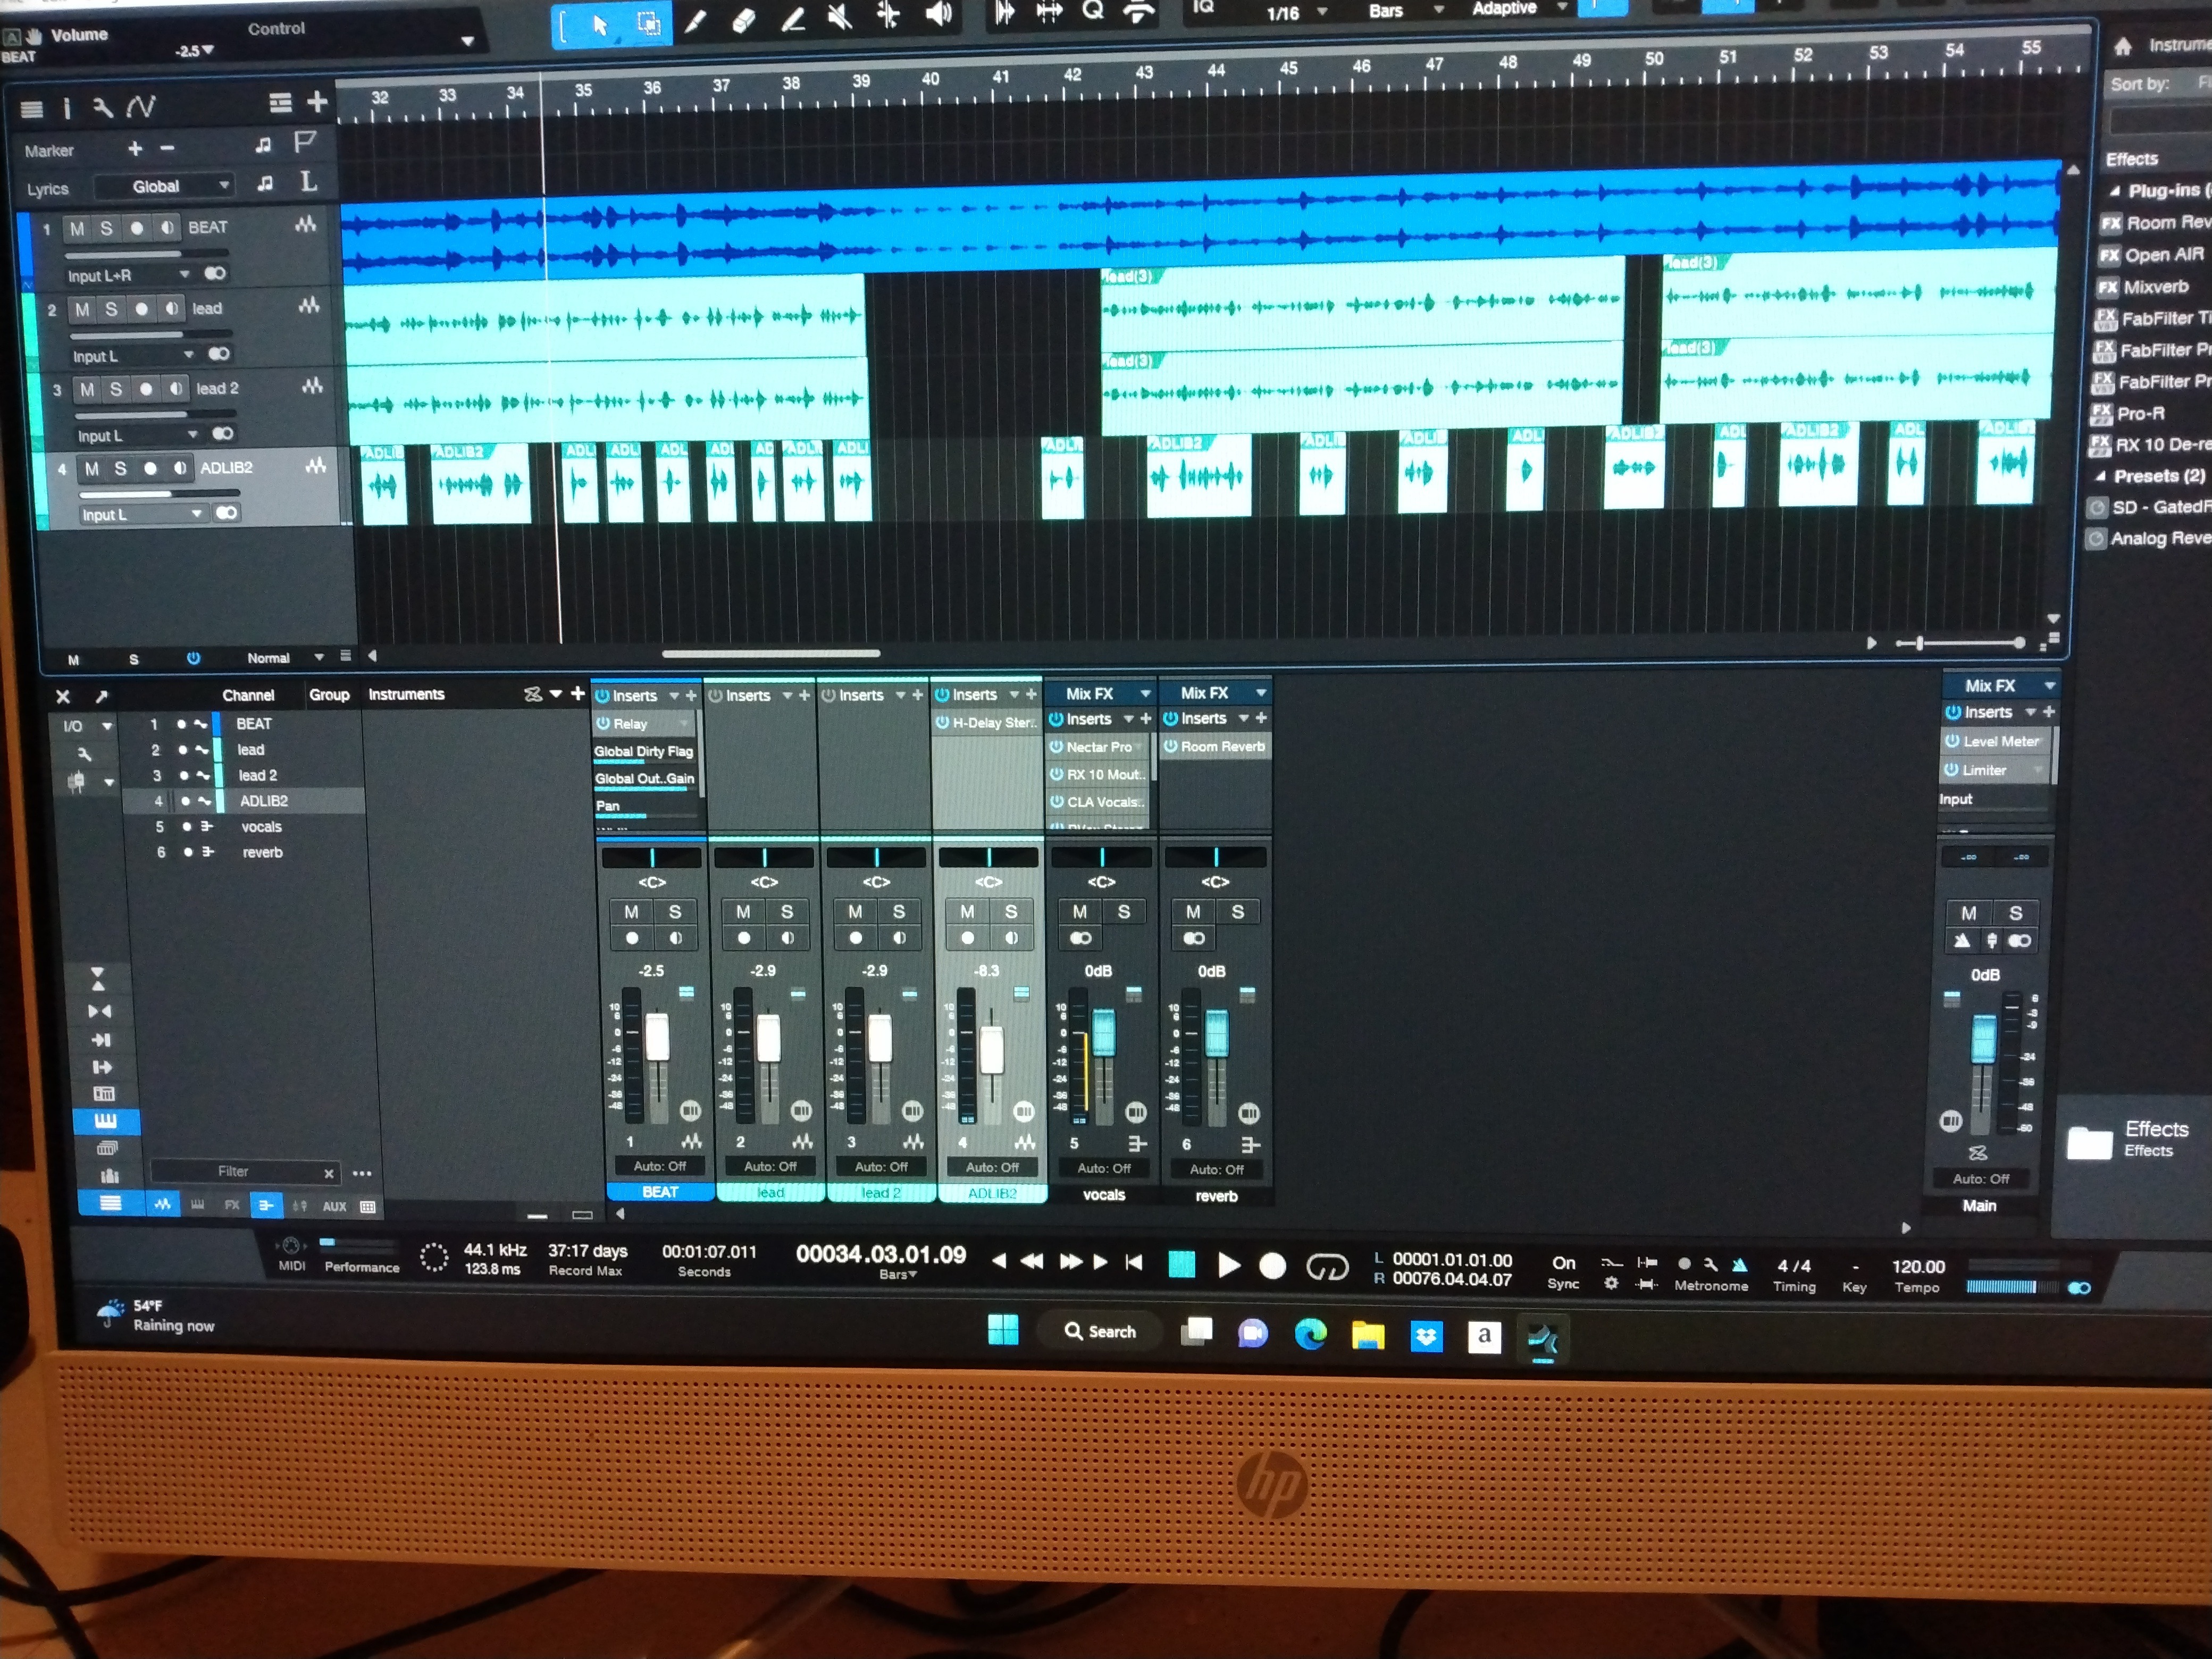Click the vocals channel fader
The image size is (2212, 1659).
[1104, 1033]
